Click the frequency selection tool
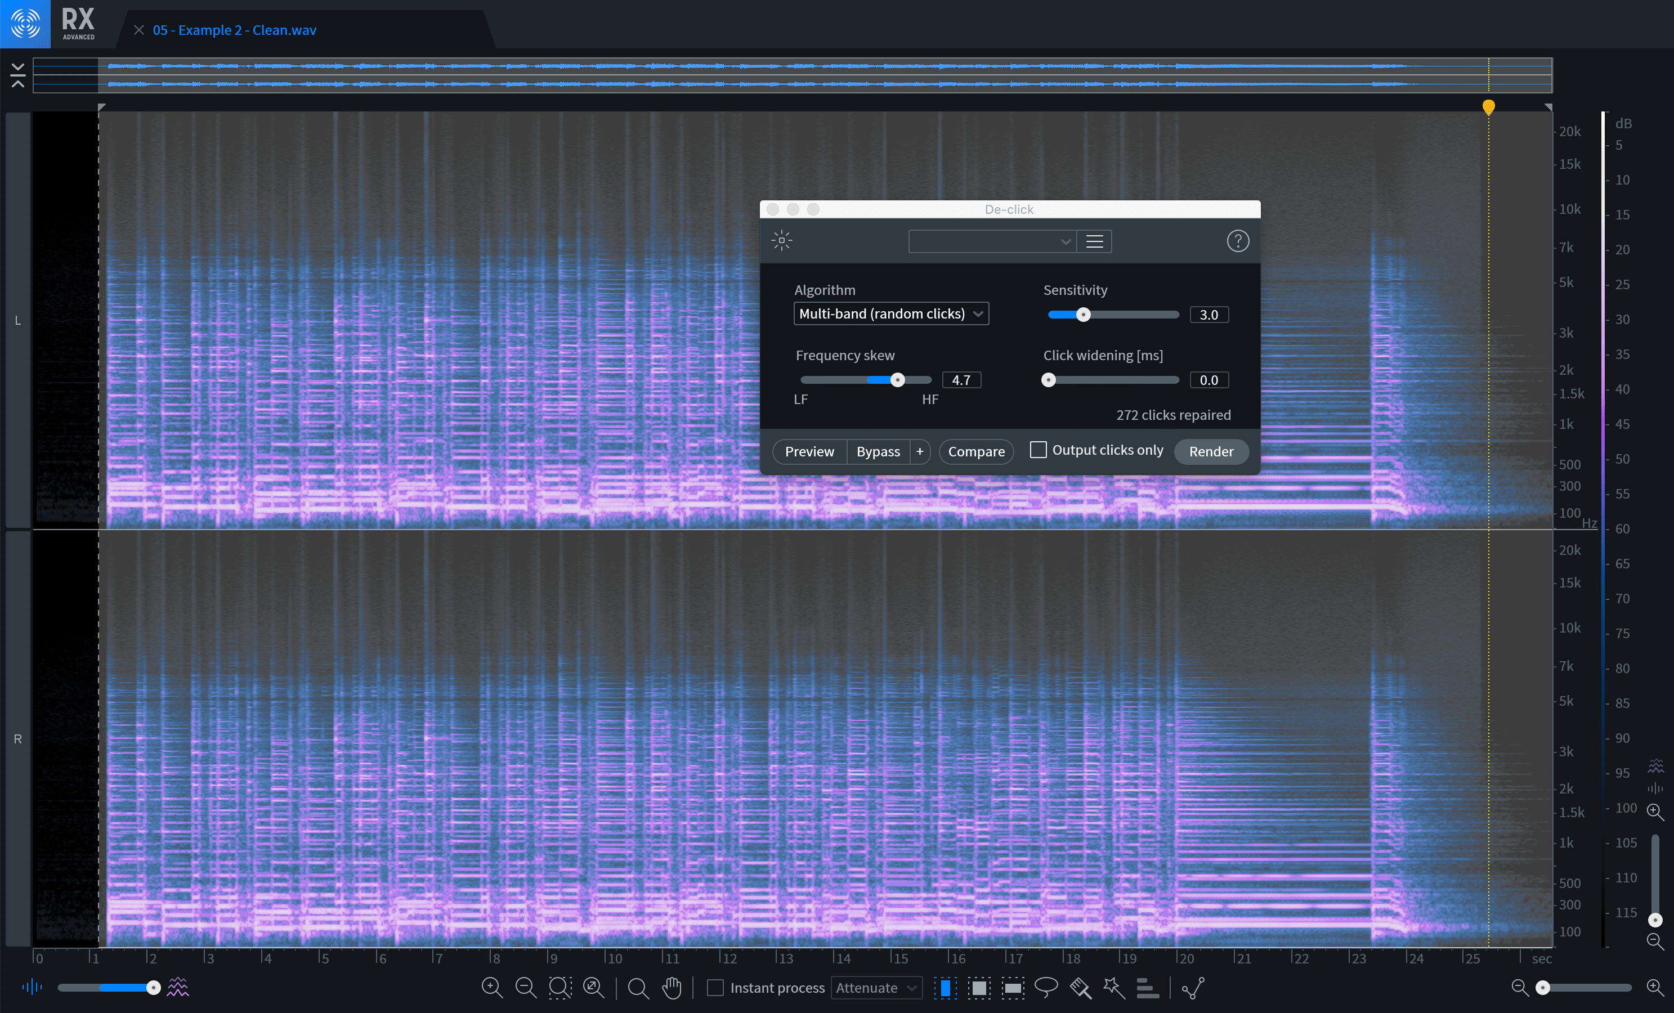Viewport: 1674px width, 1013px height. 1013,989
